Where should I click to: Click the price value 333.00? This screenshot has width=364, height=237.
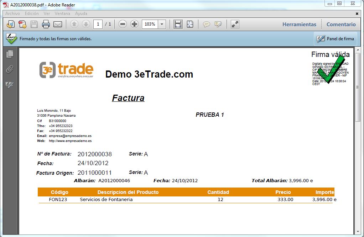[286, 199]
